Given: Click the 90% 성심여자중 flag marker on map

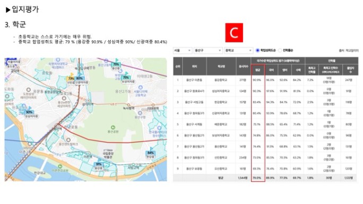Looking at the screenshot, I should [29, 112].
